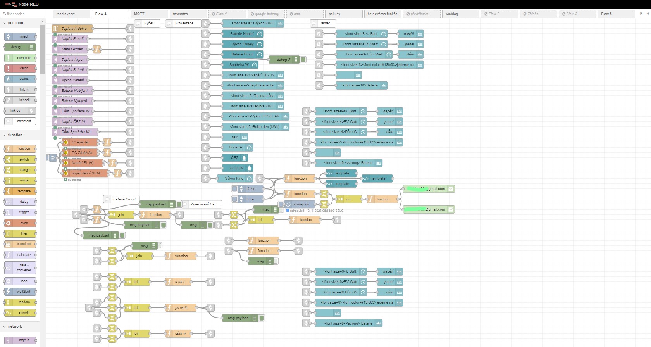Select the bojler denní SUM node
Image resolution: width=651 pixels, height=347 pixels.
[85, 173]
